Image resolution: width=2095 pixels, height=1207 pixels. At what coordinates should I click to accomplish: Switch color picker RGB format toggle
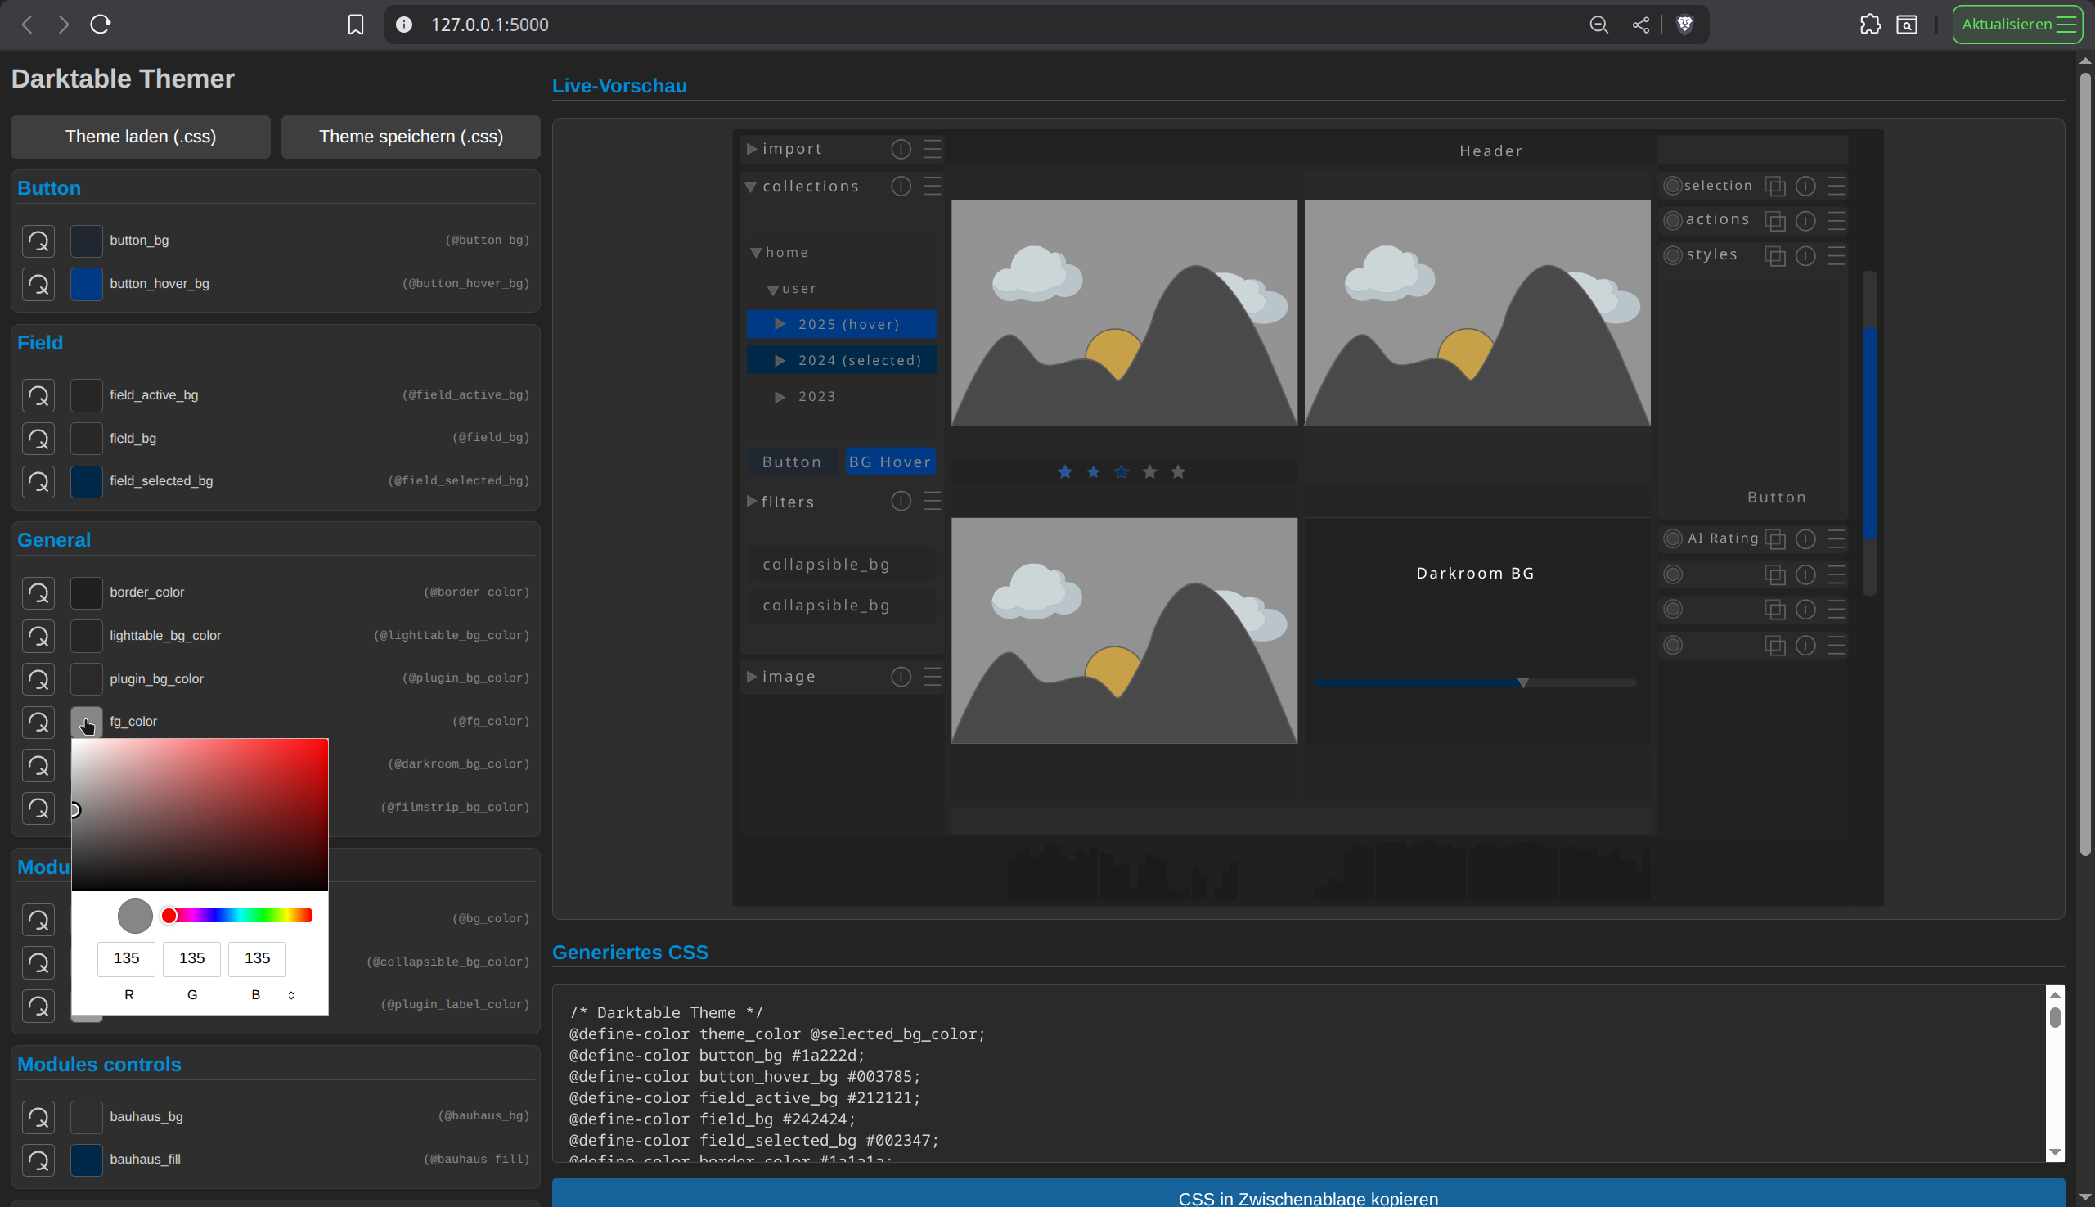point(291,995)
